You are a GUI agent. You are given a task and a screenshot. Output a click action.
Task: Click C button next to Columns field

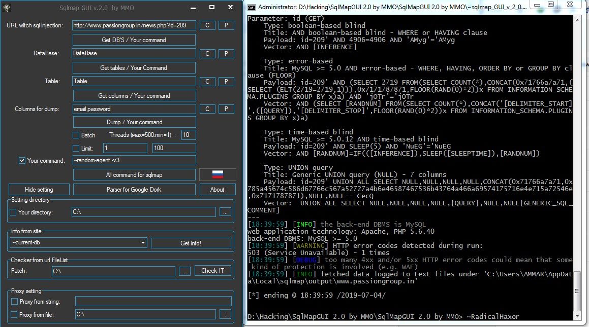click(x=207, y=109)
